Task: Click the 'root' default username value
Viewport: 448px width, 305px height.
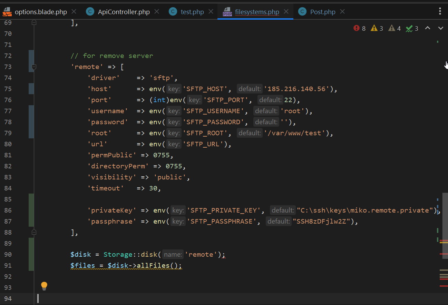Action: (x=293, y=111)
